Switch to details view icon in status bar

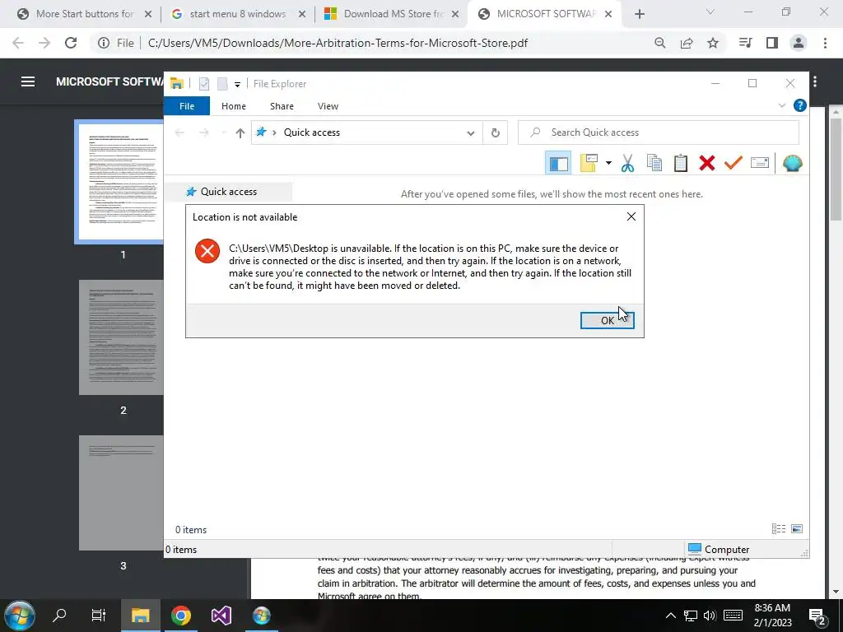[779, 529]
